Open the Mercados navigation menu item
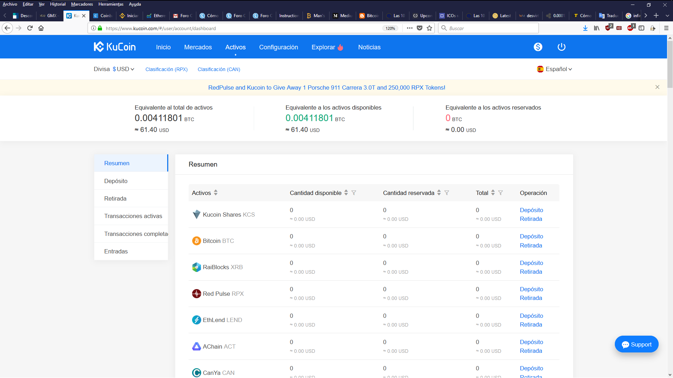 [198, 47]
